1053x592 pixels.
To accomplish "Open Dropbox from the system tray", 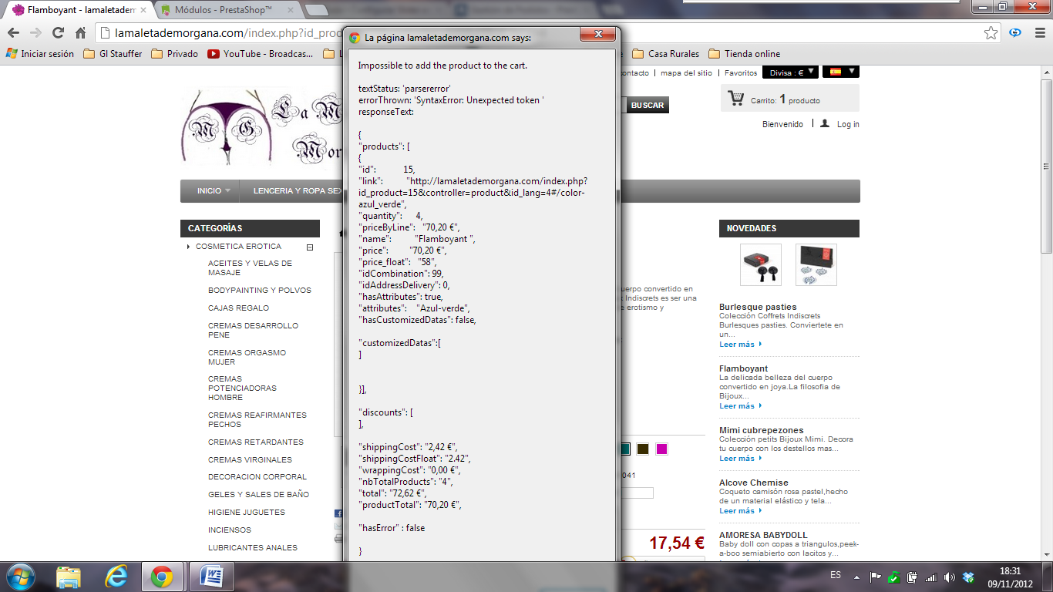I will 968,577.
